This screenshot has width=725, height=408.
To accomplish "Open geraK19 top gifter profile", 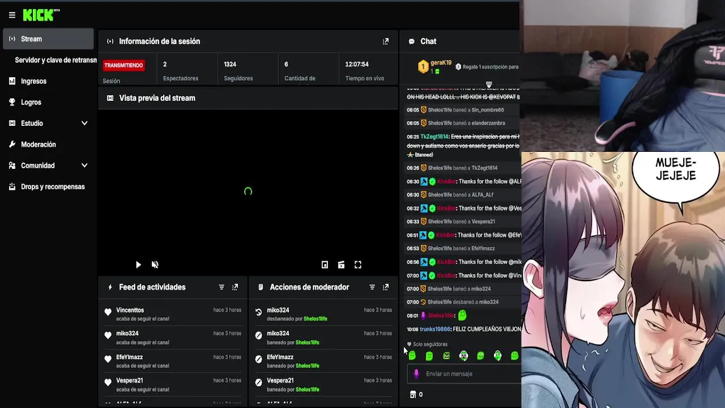I will coord(441,63).
